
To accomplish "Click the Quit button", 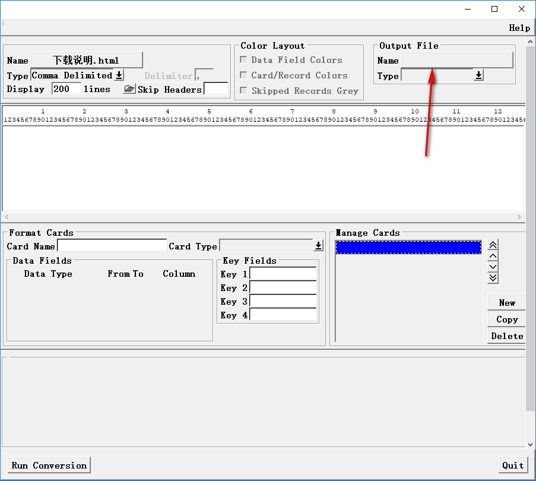I will tap(513, 465).
